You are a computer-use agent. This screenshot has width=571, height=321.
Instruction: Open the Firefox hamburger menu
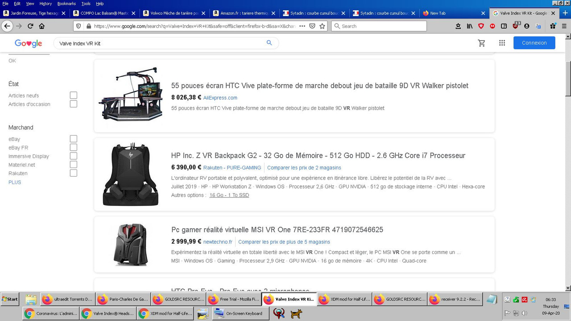[x=564, y=26]
